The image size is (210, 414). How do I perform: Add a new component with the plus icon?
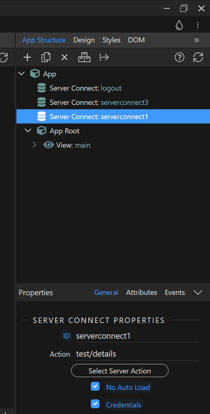point(27,57)
